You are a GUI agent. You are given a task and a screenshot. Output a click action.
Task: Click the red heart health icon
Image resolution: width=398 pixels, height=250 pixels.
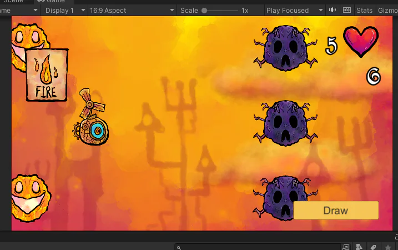pos(361,41)
